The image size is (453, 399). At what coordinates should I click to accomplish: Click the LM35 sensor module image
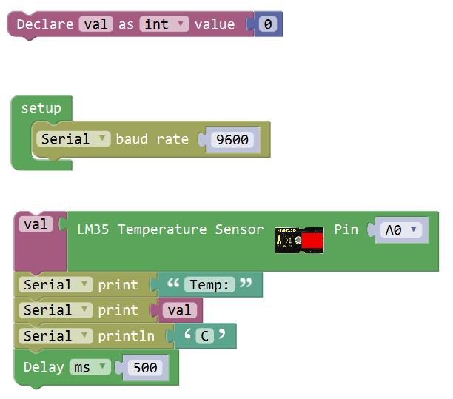click(299, 241)
